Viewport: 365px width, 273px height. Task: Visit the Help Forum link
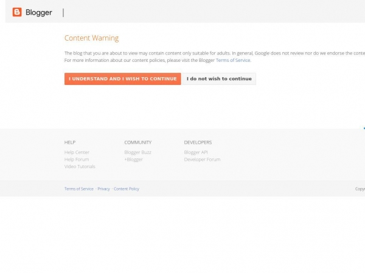tap(77, 159)
